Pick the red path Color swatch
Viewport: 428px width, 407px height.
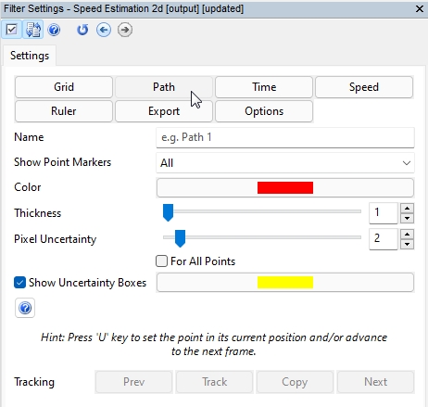285,187
